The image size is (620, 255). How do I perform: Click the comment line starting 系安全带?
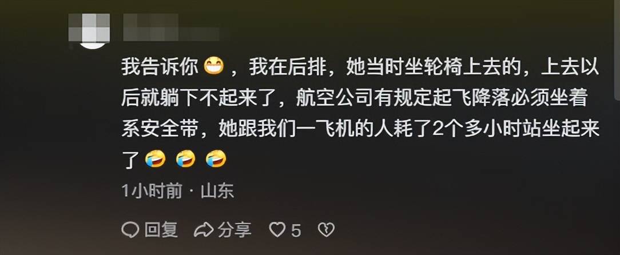click(x=360, y=130)
